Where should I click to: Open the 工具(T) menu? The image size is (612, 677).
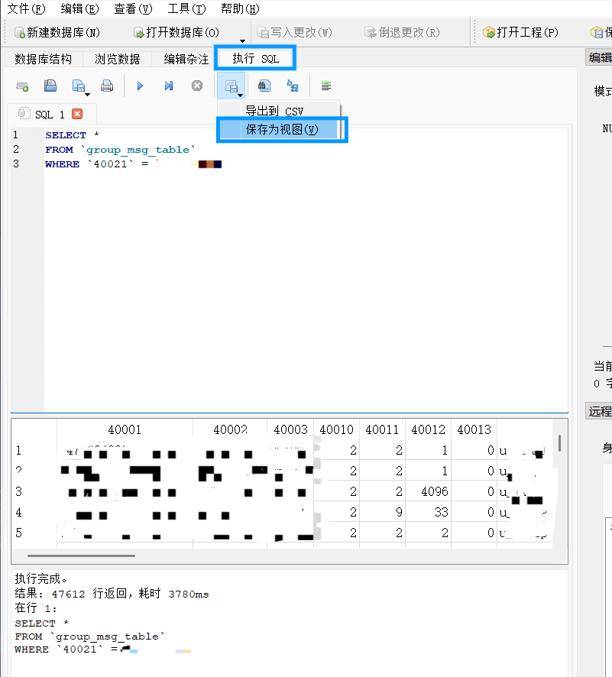(x=186, y=8)
